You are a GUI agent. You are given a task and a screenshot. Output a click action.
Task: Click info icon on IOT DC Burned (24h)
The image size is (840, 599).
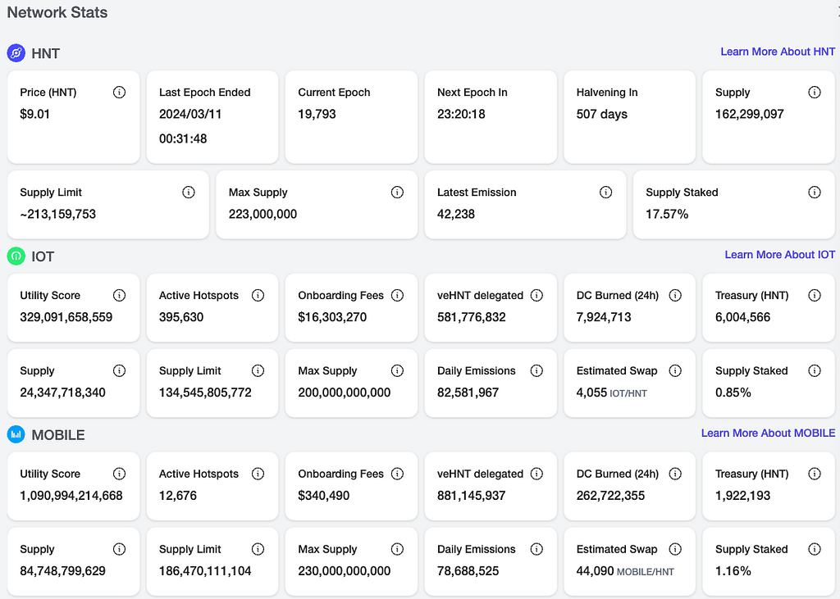tap(675, 295)
